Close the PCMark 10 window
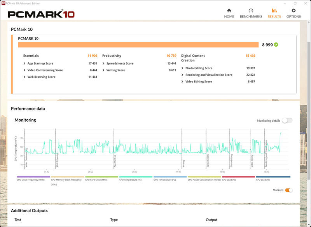Screen dimensions: 311x227 pyautogui.click(x=306, y=3)
